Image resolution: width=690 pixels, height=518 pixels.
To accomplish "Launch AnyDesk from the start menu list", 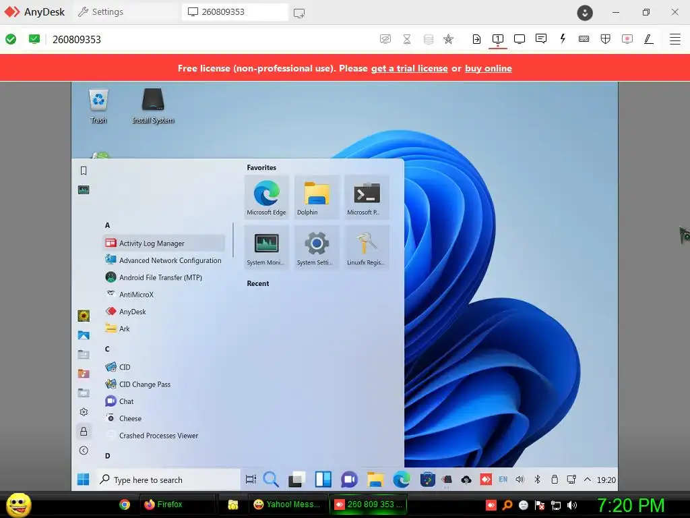I will pyautogui.click(x=164, y=312).
